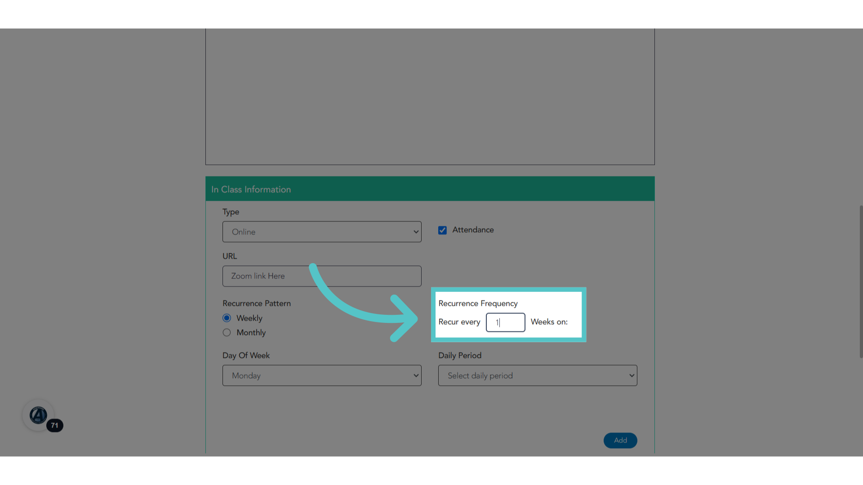Image resolution: width=863 pixels, height=485 pixels.
Task: Toggle the Attendance checkbox
Action: pos(443,230)
